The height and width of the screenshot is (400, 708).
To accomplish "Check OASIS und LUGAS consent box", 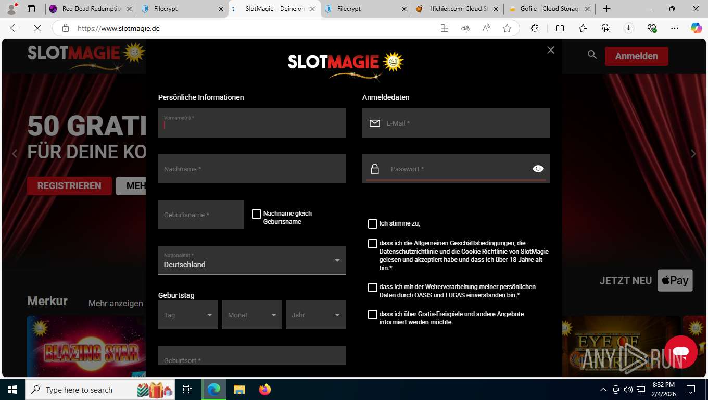I will click(x=373, y=287).
